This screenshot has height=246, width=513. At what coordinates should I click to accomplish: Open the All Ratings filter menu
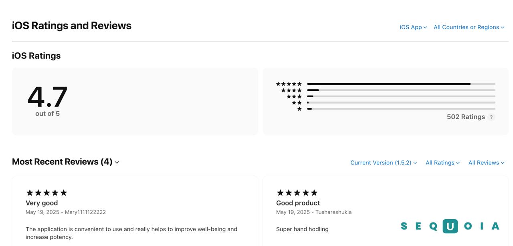[442, 163]
